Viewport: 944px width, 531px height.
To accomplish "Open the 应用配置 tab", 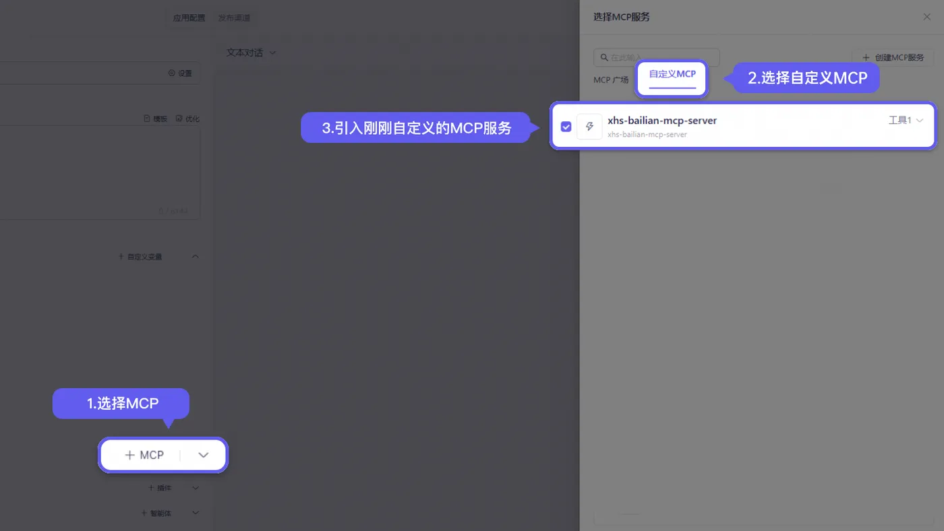I will 189,18.
